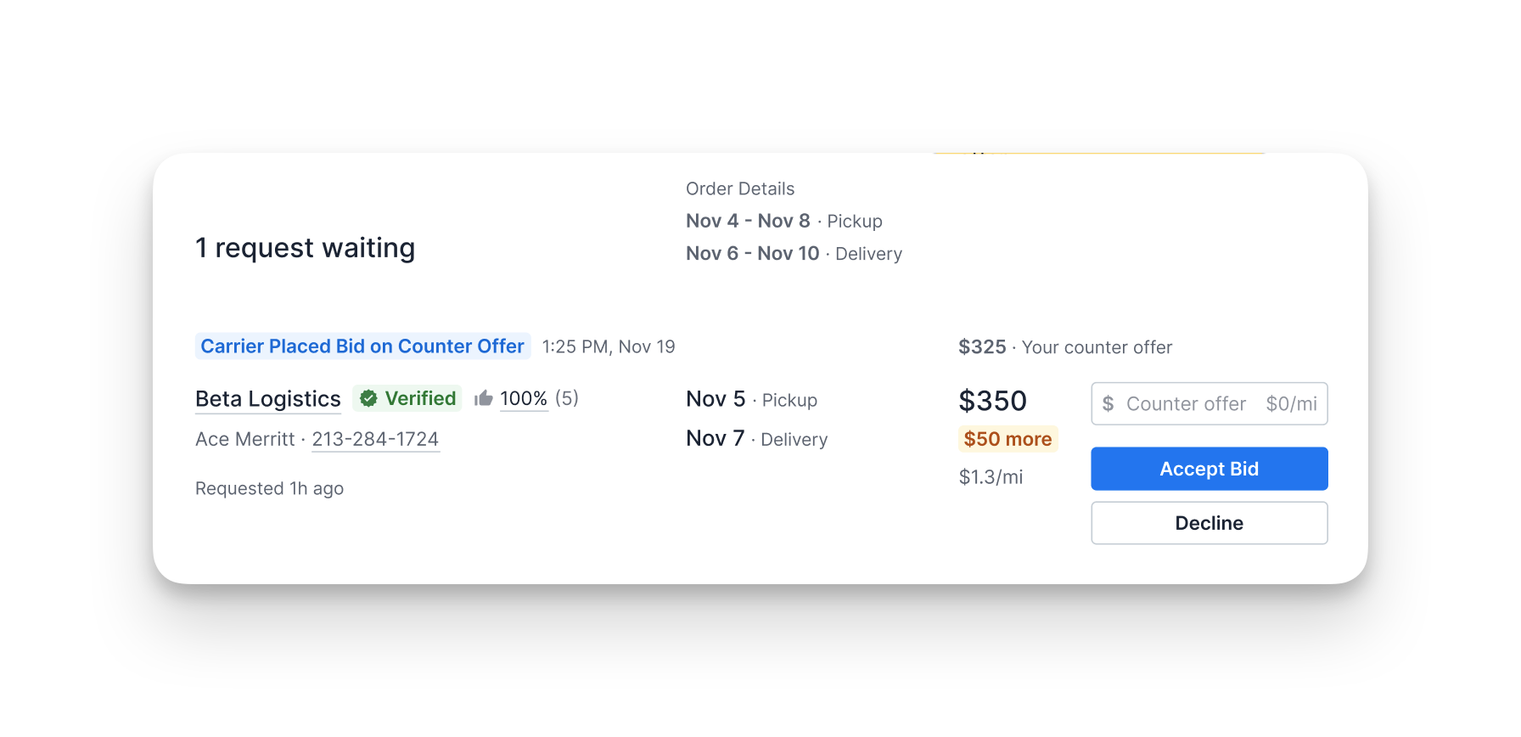This screenshot has width=1521, height=737.
Task: Click the $350 bid amount
Action: pos(992,401)
